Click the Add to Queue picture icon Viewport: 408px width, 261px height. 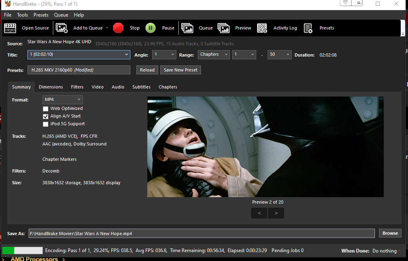tap(62, 28)
